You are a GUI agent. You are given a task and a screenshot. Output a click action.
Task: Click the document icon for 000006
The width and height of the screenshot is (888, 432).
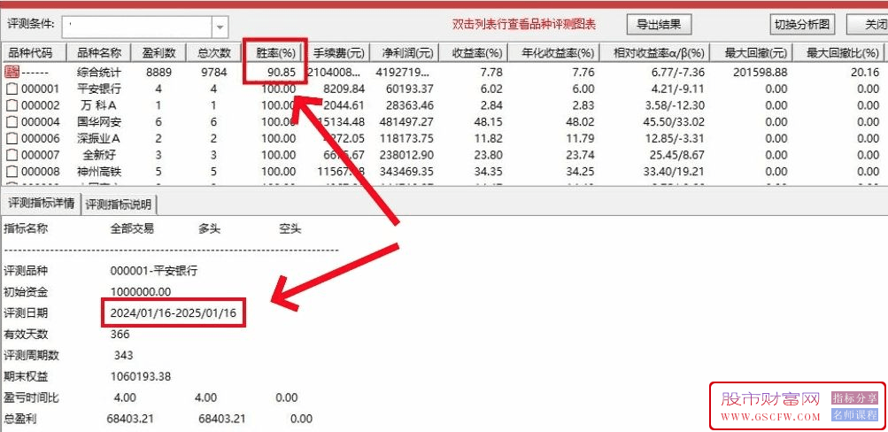[12, 138]
